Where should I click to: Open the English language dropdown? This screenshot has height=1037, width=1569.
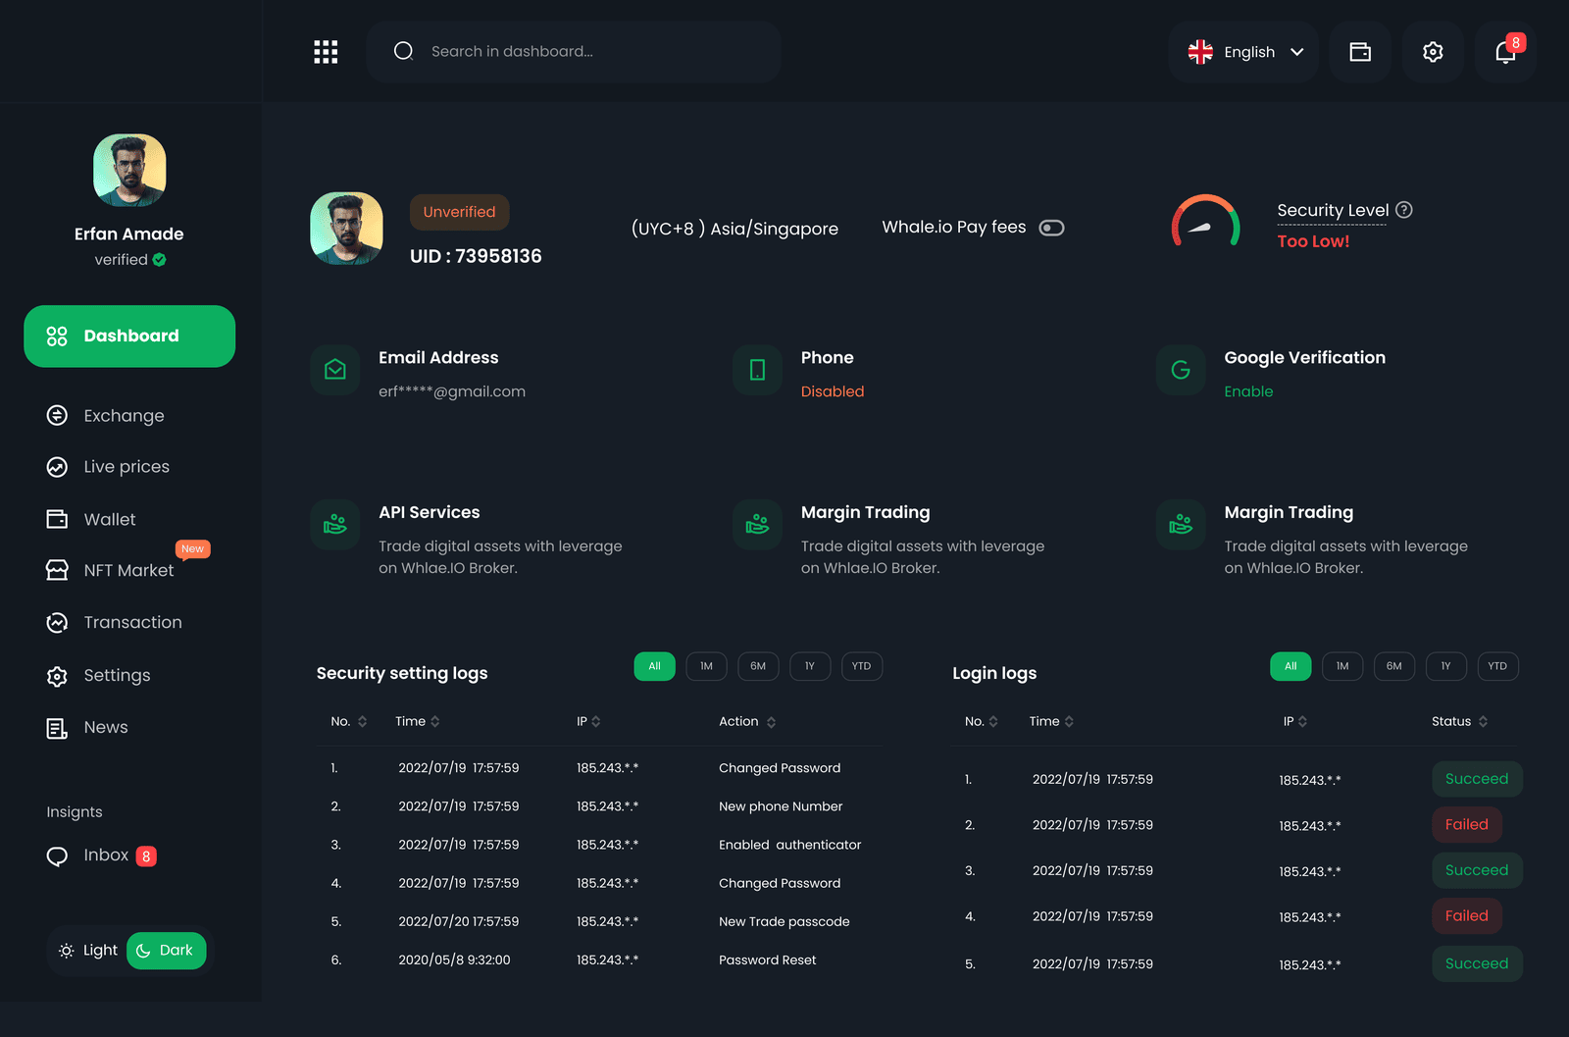coord(1243,52)
